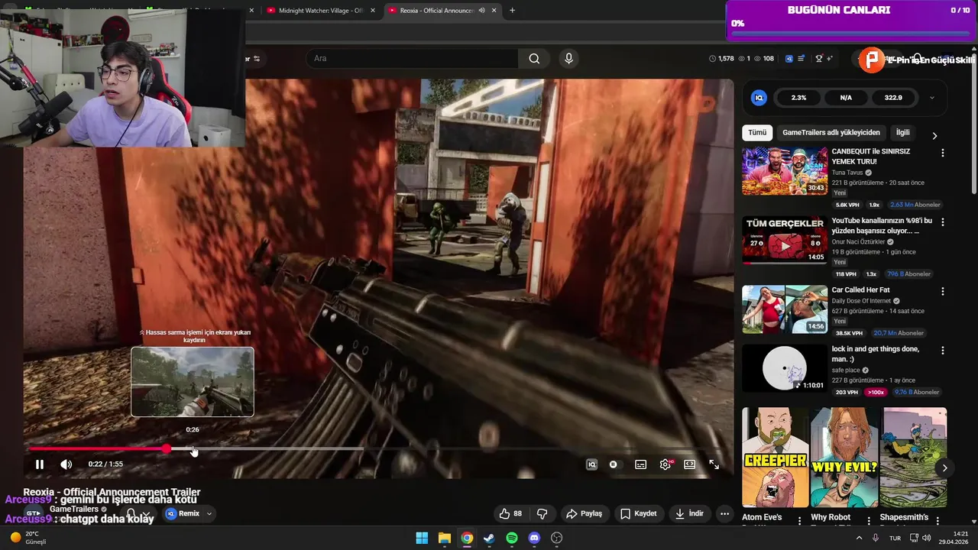The image size is (978, 550).
Task: Open options menu for 'lock in' video
Action: [x=942, y=351]
